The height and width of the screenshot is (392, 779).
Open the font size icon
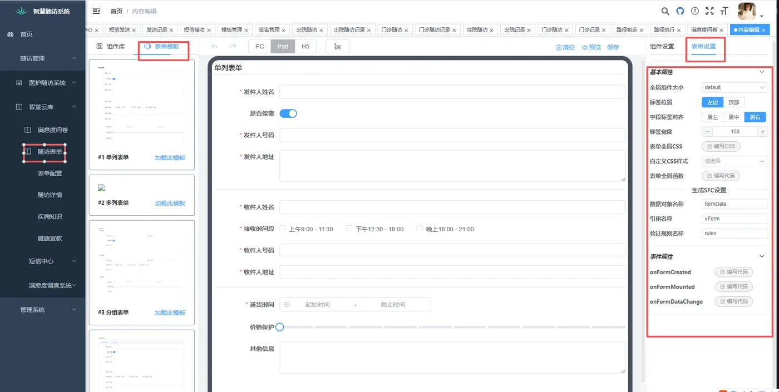(724, 11)
